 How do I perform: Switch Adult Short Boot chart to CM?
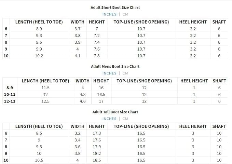[125, 14]
